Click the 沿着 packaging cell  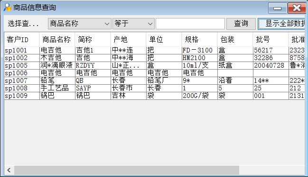[x=235, y=80]
